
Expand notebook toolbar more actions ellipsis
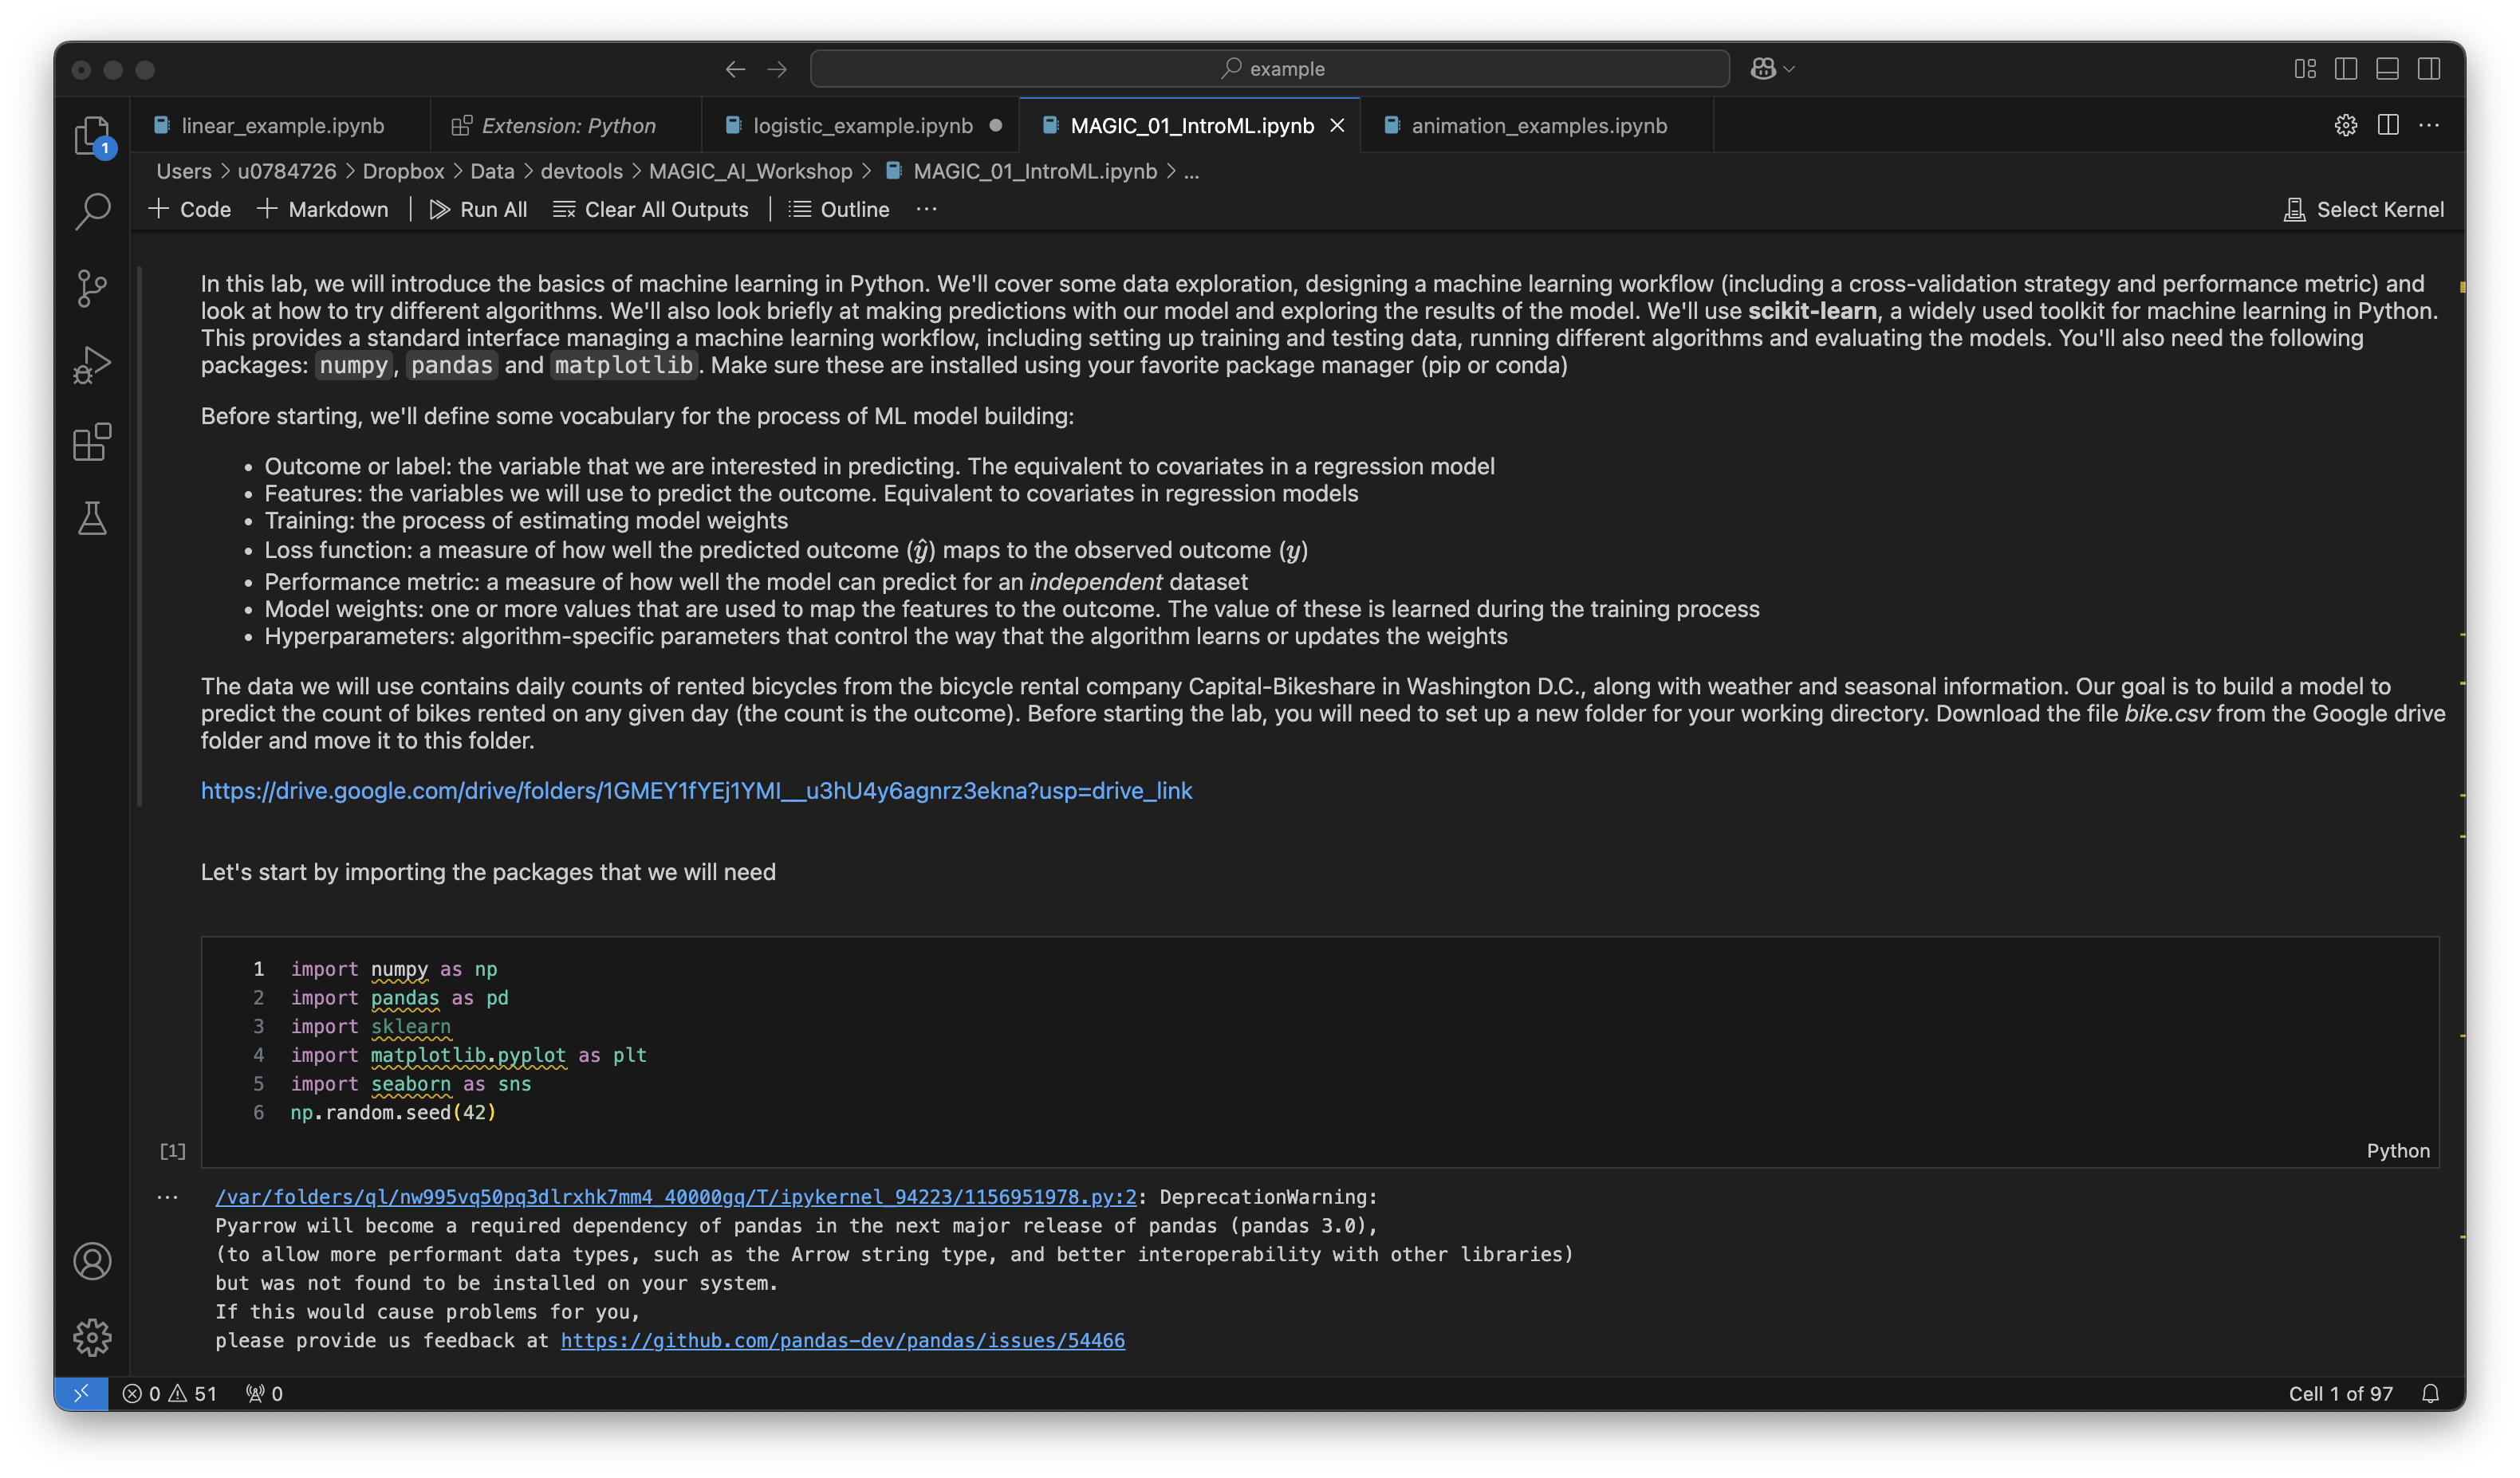[926, 209]
